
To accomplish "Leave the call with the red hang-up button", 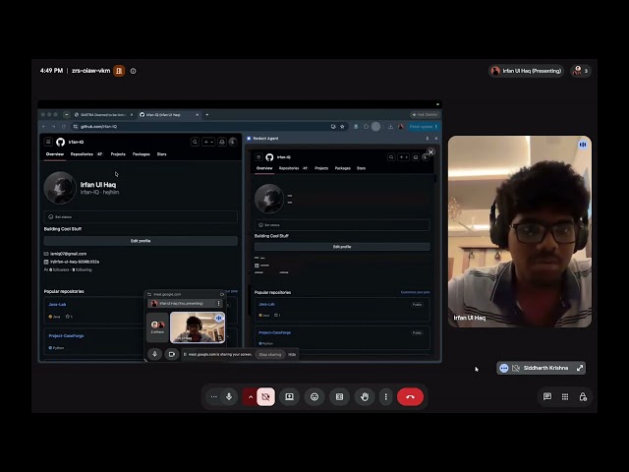I will coord(410,396).
